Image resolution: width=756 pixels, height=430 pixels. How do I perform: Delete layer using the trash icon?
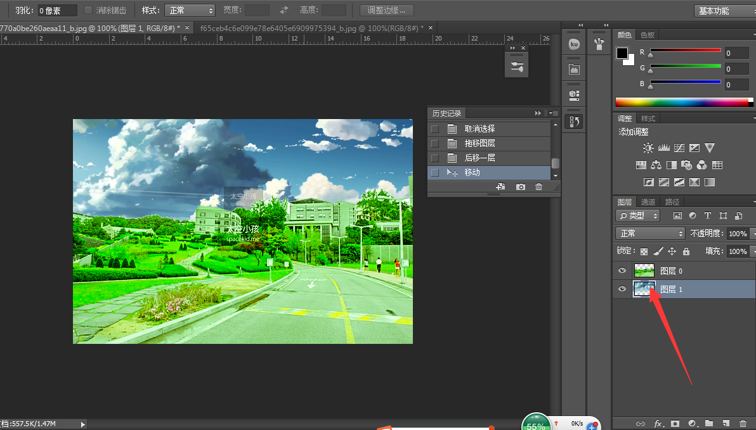(x=743, y=423)
